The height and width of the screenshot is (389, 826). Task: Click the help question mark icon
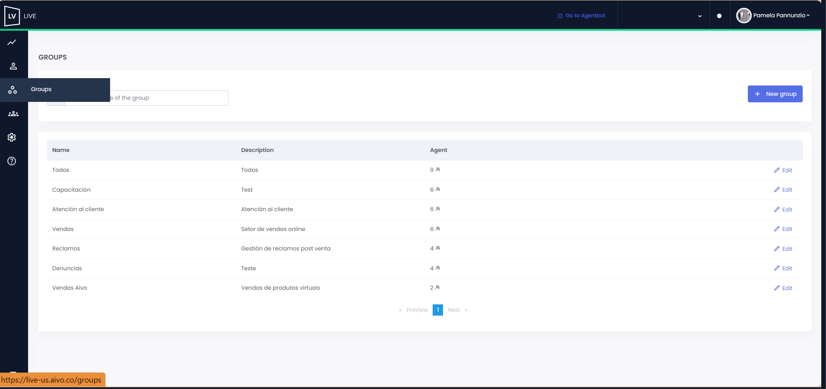(12, 161)
